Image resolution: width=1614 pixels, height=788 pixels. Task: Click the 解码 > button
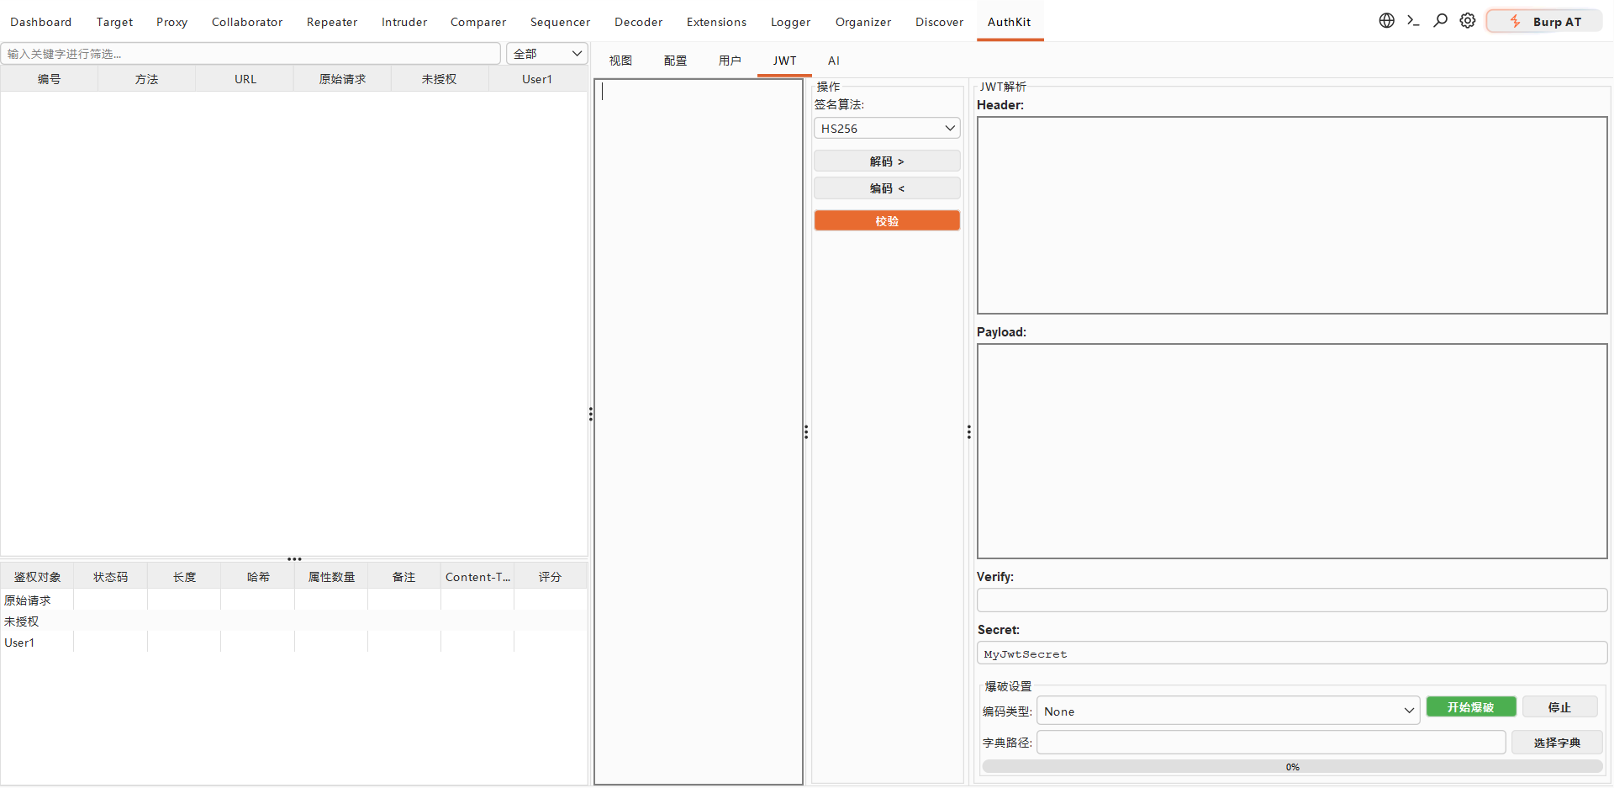pyautogui.click(x=887, y=161)
